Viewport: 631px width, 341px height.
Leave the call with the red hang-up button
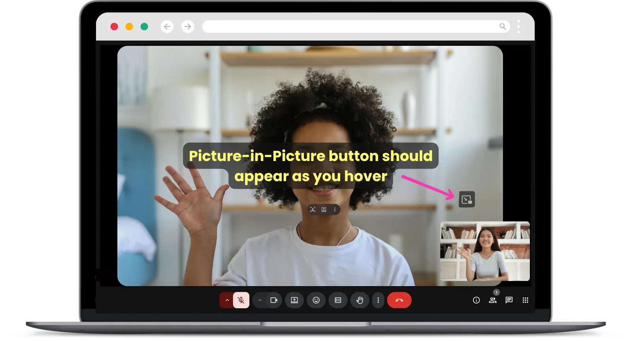click(399, 300)
